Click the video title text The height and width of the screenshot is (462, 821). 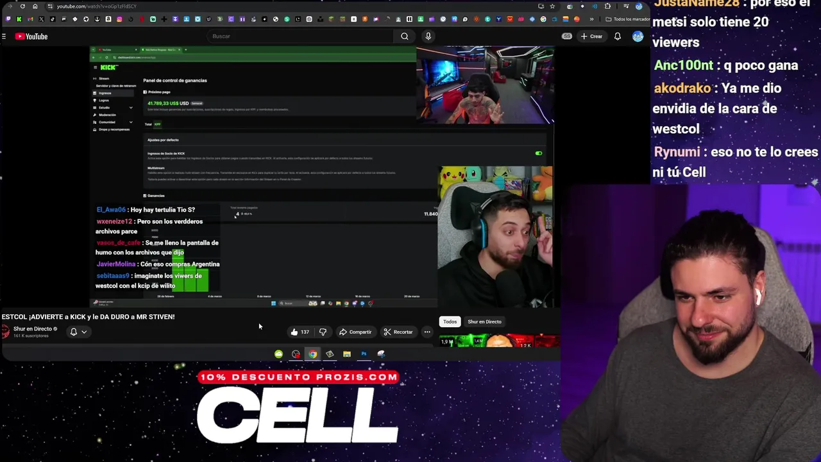(88, 316)
